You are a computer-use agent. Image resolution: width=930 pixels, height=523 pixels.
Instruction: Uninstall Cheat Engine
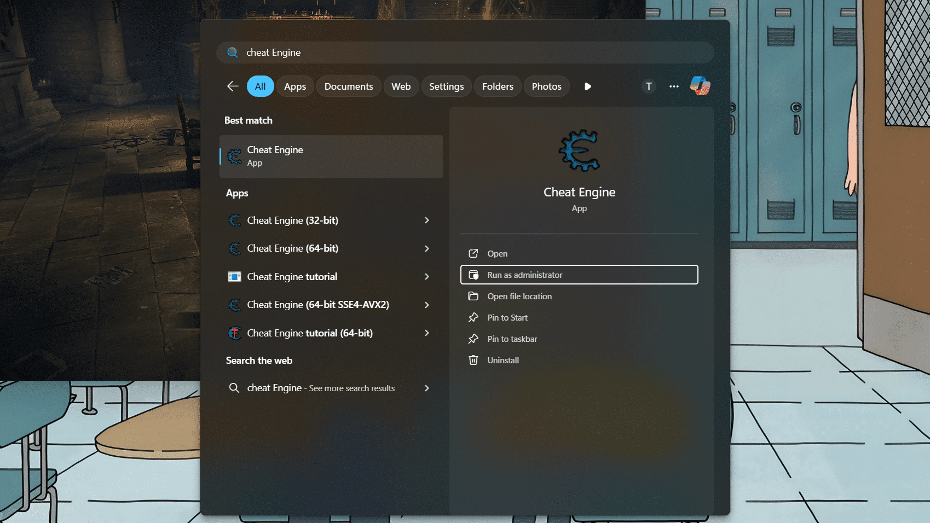(579, 361)
